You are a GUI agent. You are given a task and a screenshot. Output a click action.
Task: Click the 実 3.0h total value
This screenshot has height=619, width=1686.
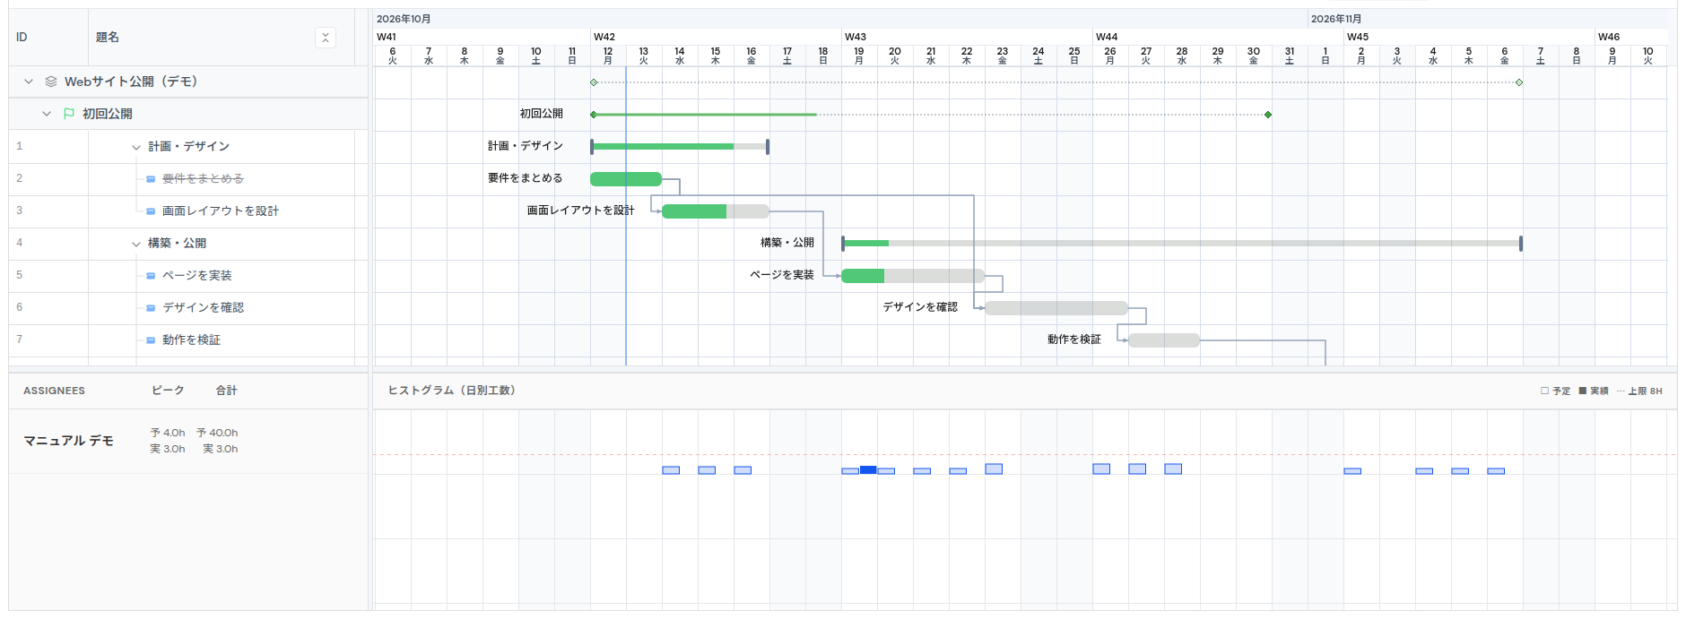[x=221, y=449]
